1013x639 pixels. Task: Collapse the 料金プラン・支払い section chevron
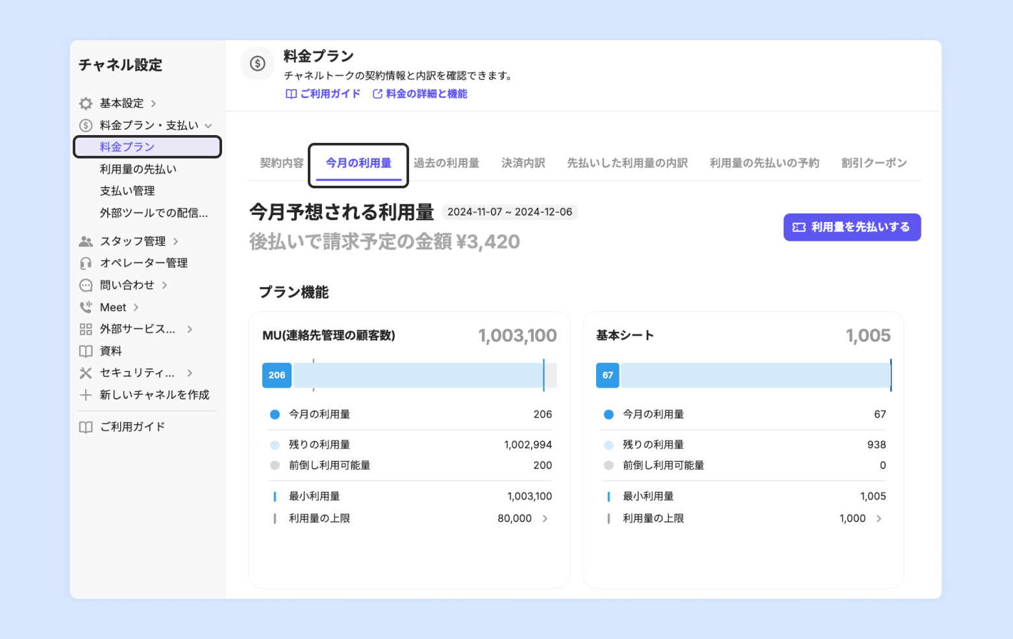[x=208, y=126]
